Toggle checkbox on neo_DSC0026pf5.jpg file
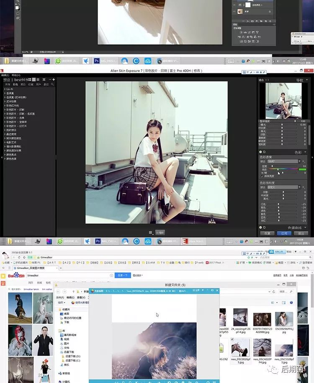The image size is (314, 383). click(232, 339)
